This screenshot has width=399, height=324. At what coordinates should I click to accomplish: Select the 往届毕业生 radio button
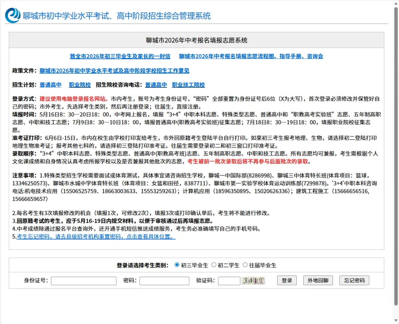pyautogui.click(x=245, y=265)
